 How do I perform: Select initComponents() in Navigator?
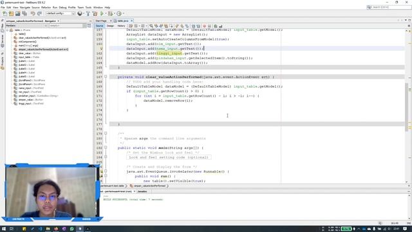pyautogui.click(x=28, y=41)
